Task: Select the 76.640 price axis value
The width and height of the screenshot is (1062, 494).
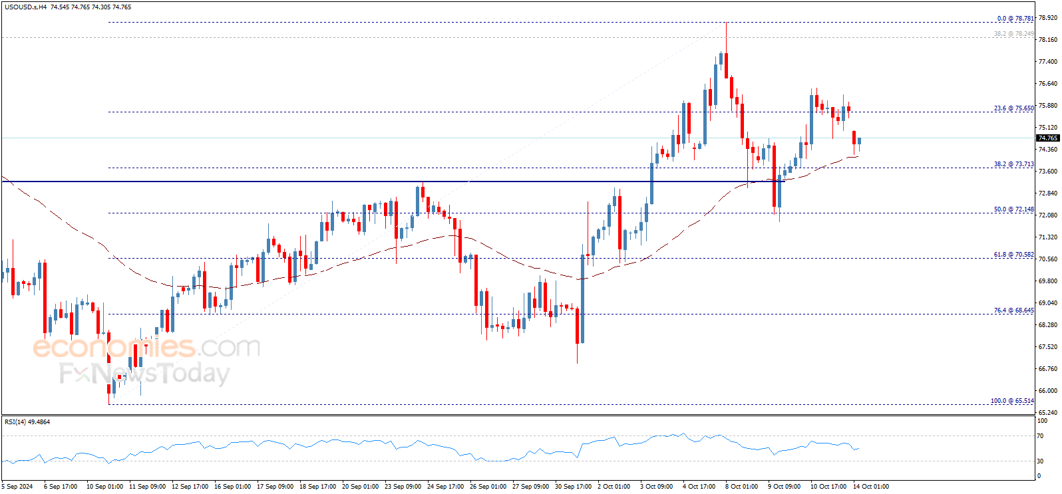Action: [1048, 84]
